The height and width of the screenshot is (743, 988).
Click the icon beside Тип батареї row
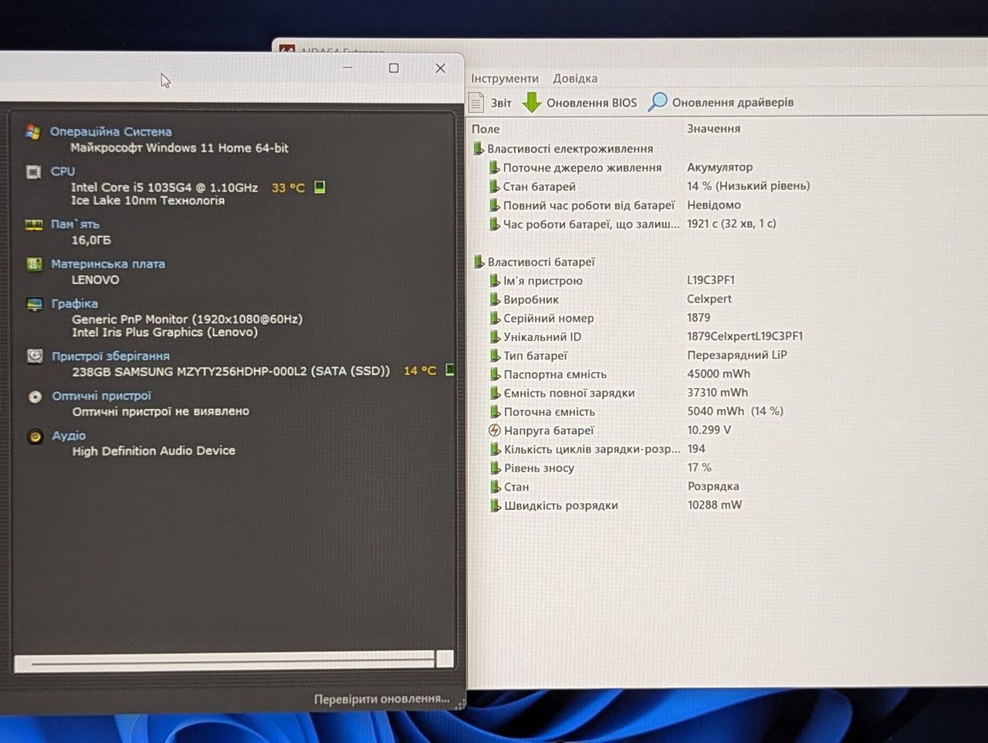tap(495, 356)
